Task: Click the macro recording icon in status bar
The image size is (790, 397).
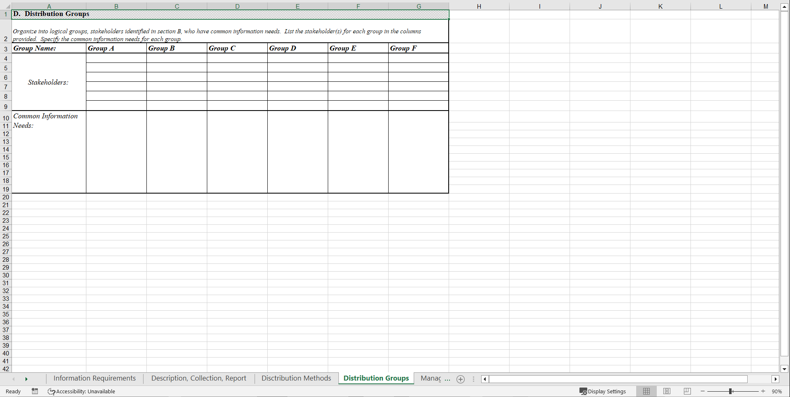Action: (35, 391)
